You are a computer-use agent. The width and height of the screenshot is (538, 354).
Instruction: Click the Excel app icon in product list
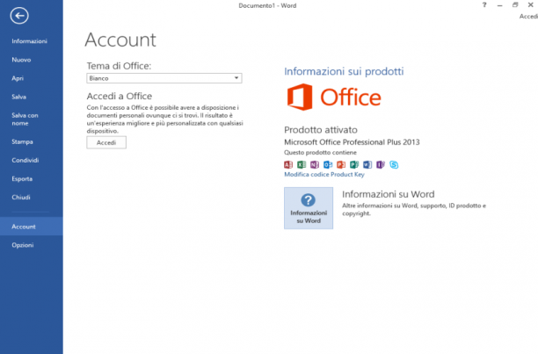click(302, 165)
